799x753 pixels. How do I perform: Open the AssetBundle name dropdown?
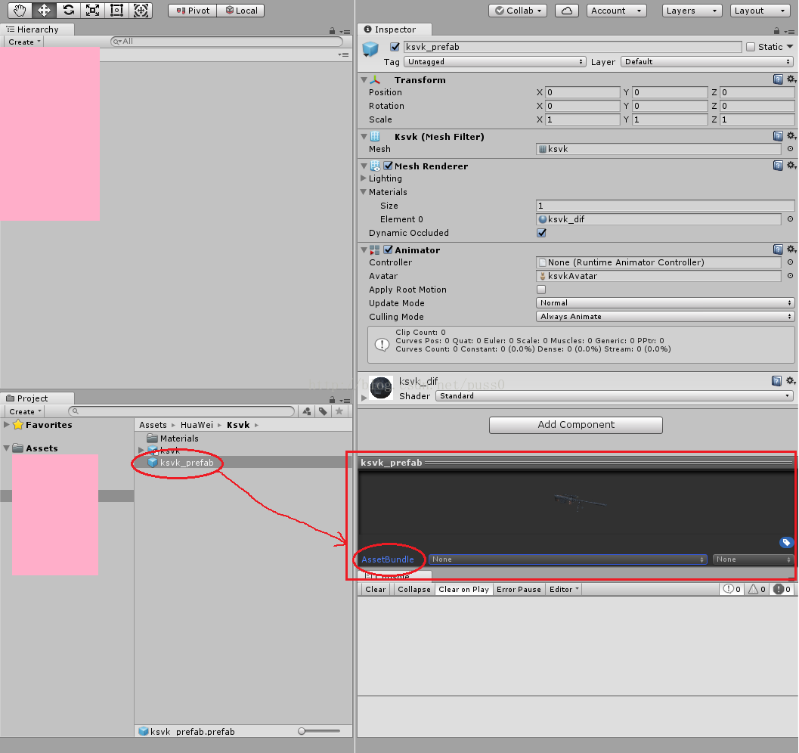tap(568, 559)
